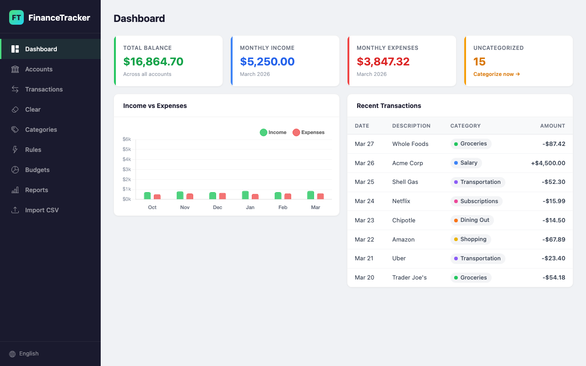This screenshot has width=586, height=366.
Task: Click the Rules lightning bolt icon
Action: pos(15,150)
